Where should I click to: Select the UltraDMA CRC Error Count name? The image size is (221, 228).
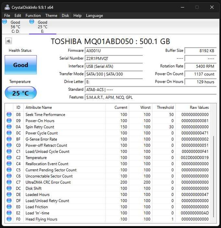[x=48, y=182]
